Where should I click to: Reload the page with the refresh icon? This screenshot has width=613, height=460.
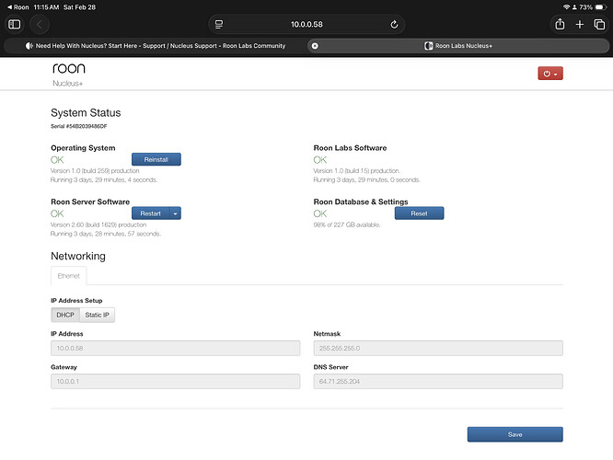[394, 25]
